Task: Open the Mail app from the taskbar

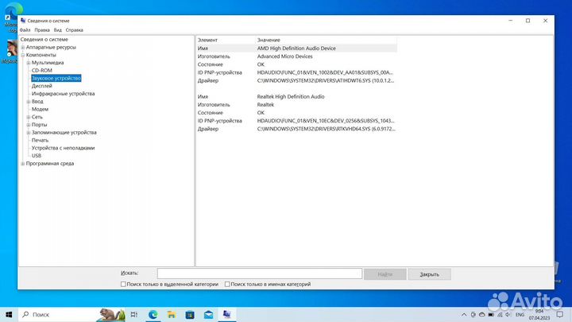Action: (x=208, y=315)
